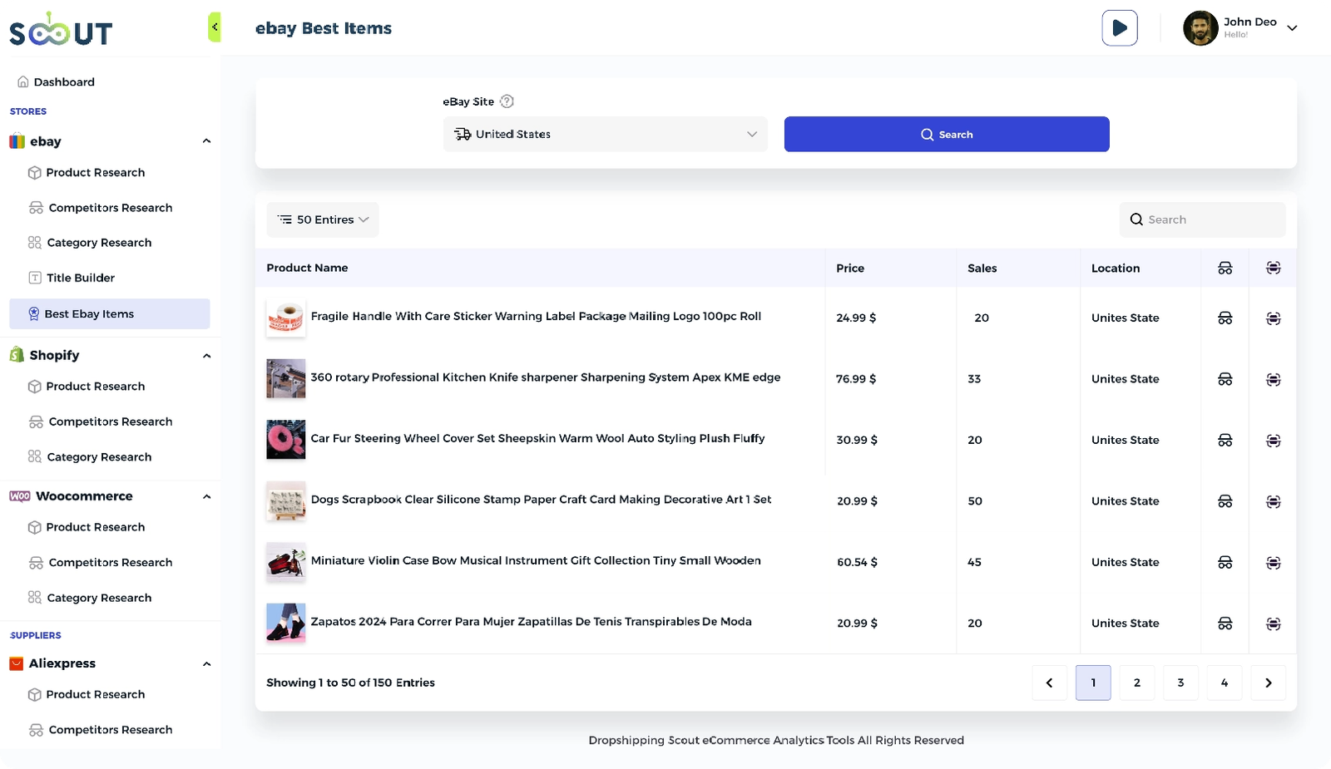Click scan icon for Zapatos 2024 row

(1273, 624)
